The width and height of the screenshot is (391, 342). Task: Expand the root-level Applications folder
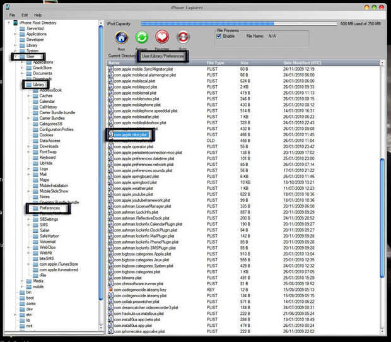[16, 34]
